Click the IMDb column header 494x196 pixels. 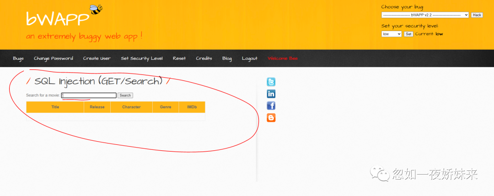pos(192,107)
